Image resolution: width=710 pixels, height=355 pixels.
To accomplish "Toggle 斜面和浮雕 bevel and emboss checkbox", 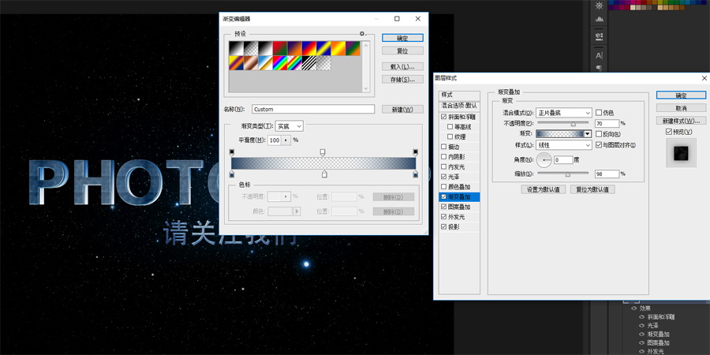I will tap(443, 117).
